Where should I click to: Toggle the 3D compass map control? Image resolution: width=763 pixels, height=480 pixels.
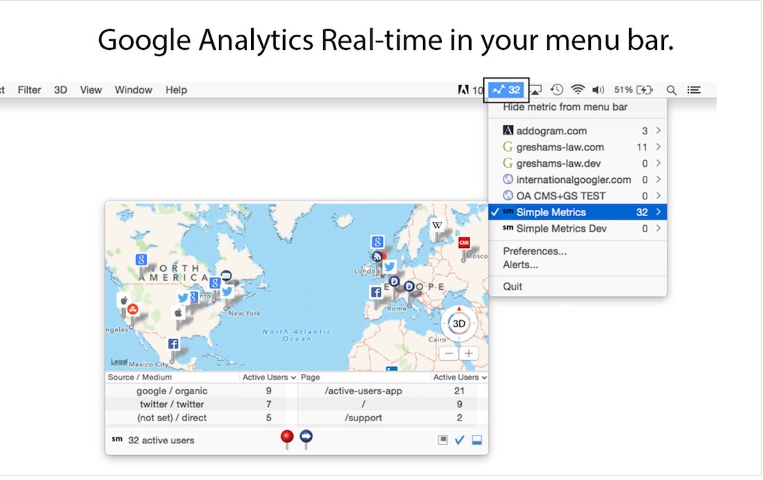(x=458, y=323)
